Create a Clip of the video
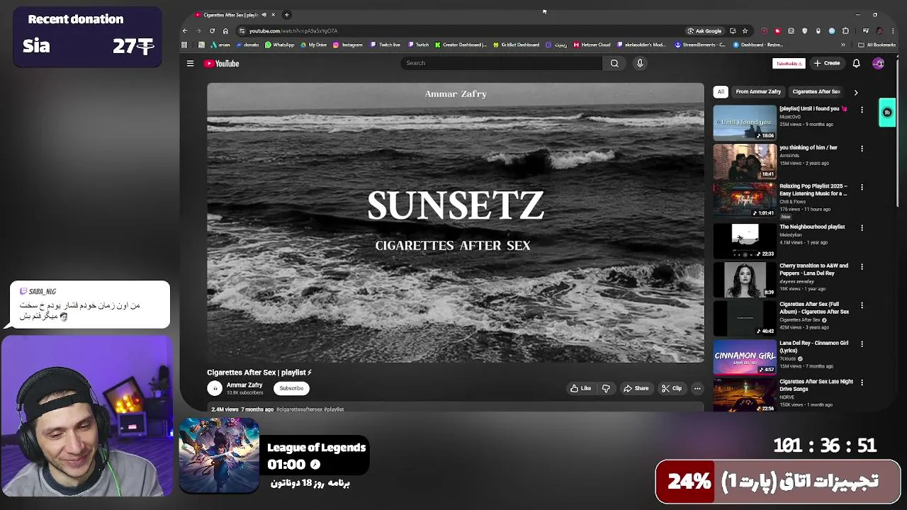This screenshot has height=510, width=907. [671, 388]
